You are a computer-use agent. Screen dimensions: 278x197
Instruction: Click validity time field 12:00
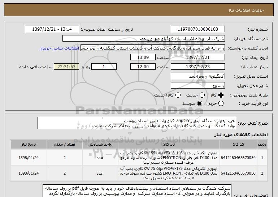143,67
